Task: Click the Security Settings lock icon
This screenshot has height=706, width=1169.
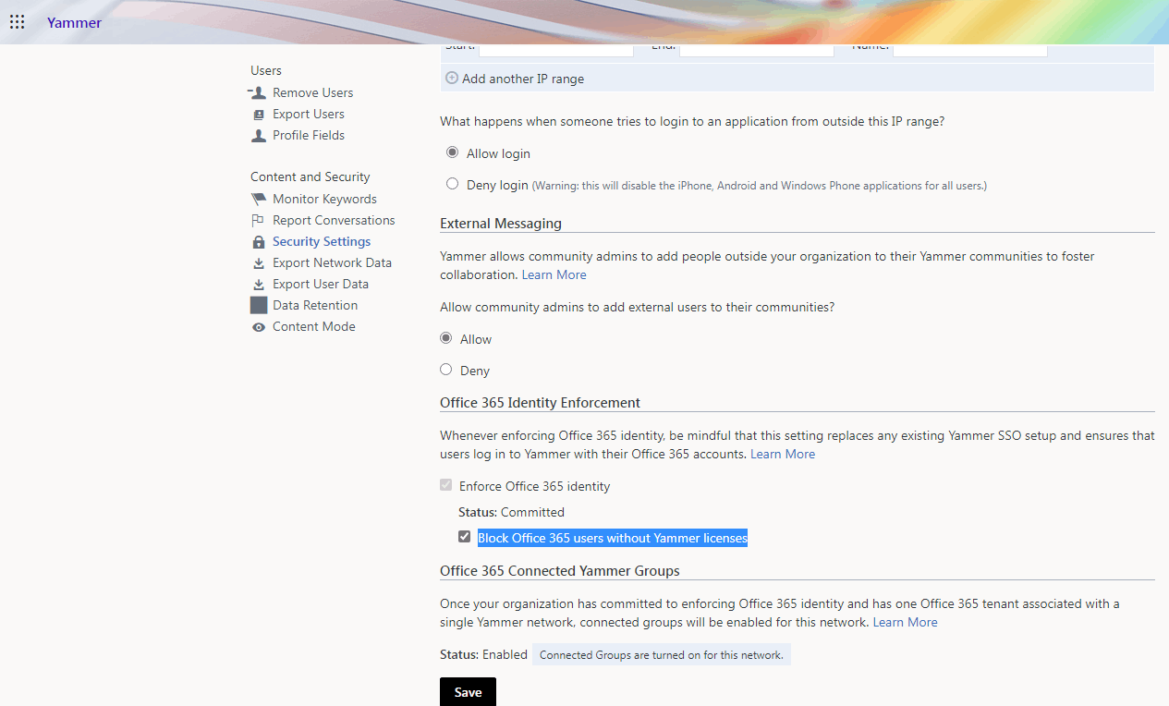Action: pos(259,242)
